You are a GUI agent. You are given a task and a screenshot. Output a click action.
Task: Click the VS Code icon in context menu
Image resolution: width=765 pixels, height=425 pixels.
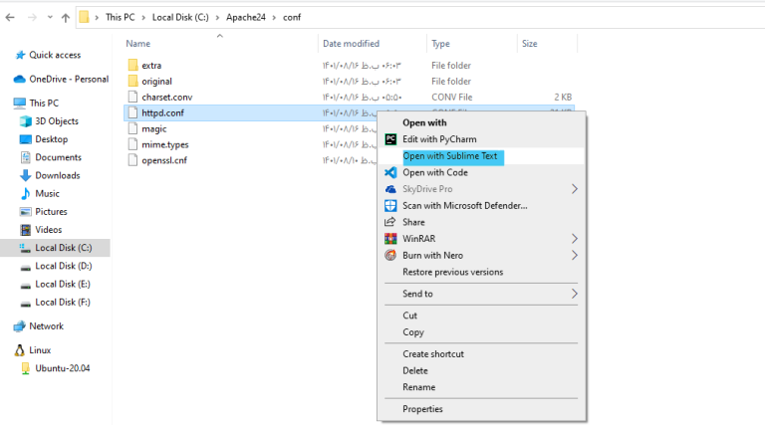point(391,172)
